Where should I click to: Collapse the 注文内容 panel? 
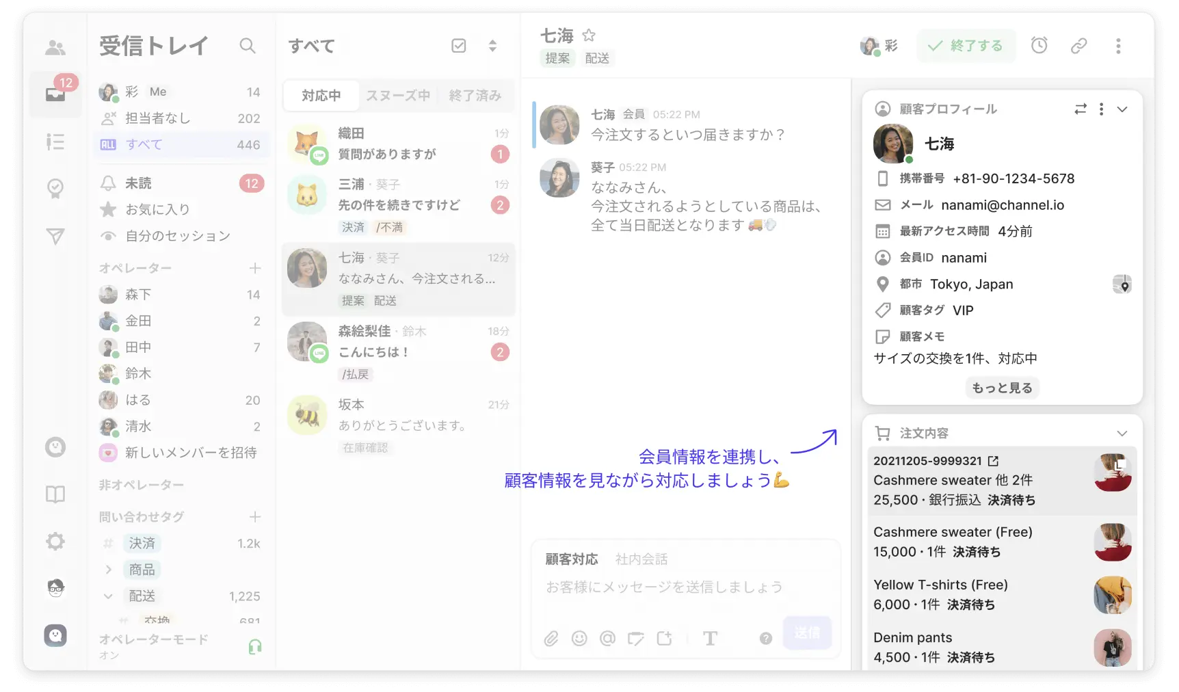(x=1122, y=433)
